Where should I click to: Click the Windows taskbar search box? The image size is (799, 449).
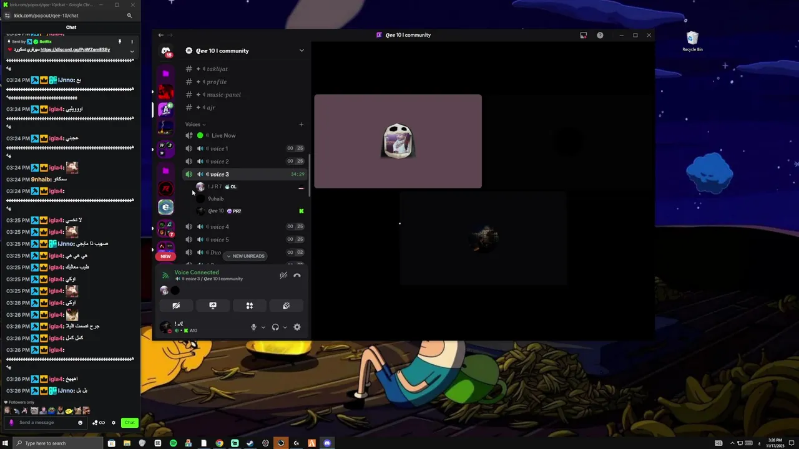[x=57, y=443]
